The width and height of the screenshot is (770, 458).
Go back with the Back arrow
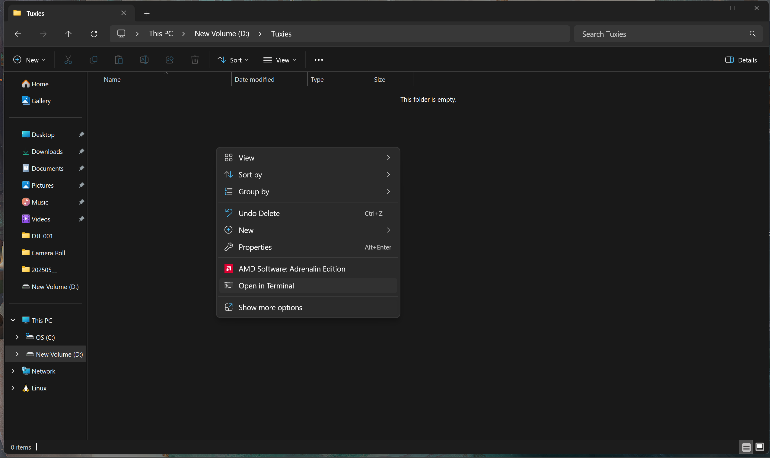coord(18,34)
